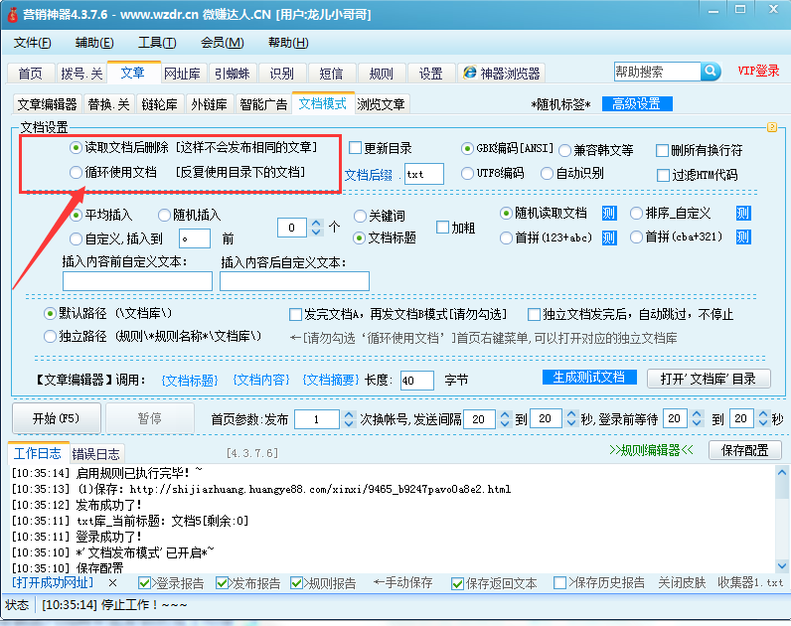Increase the 发送间隔 minimum stepper
The height and width of the screenshot is (626, 791).
pos(505,414)
